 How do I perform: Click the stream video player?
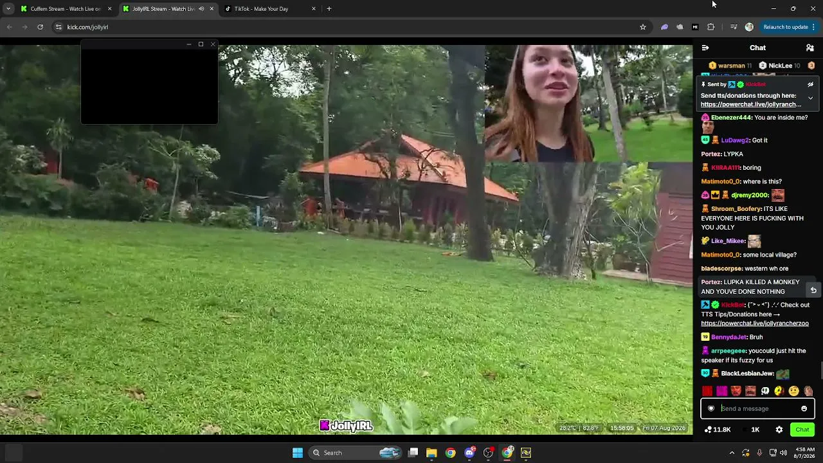pos(346,239)
